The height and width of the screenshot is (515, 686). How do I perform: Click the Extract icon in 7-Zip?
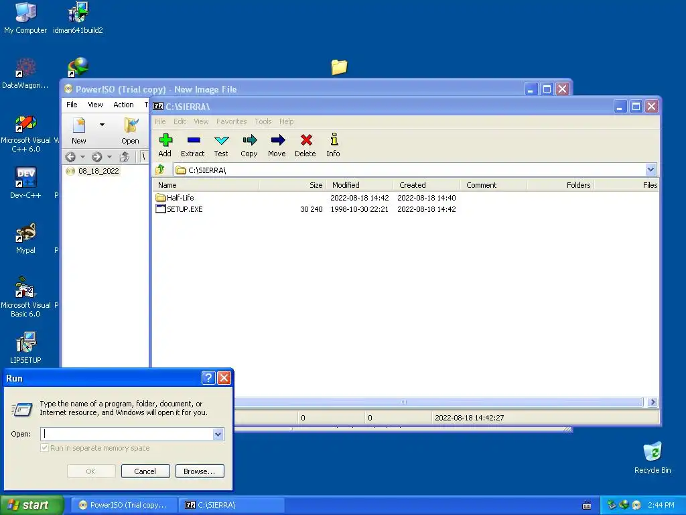pyautogui.click(x=193, y=145)
